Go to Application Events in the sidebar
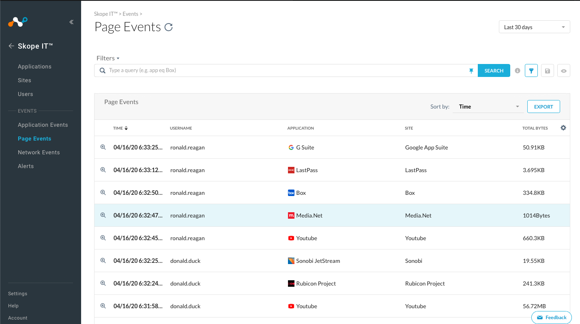Screen dimensions: 580x324 43,125
